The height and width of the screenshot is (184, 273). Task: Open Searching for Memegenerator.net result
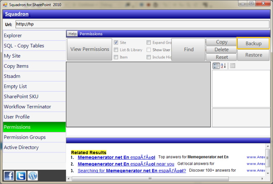pos(132,171)
